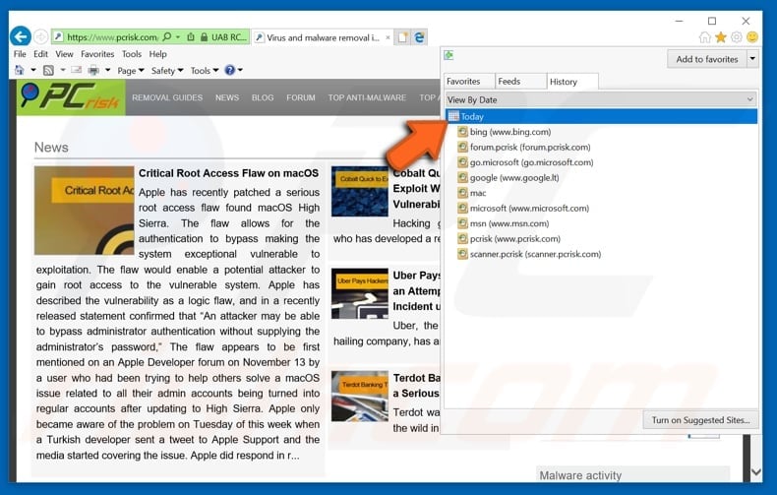The width and height of the screenshot is (777, 495).
Task: Open Critical Root Access Flaw on macOS headline
Action: click(x=228, y=173)
